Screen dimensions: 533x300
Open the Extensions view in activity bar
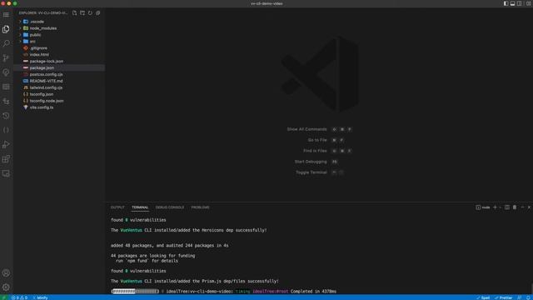pyautogui.click(x=6, y=159)
